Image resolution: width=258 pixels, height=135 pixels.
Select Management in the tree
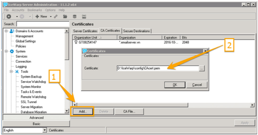tap(24, 36)
